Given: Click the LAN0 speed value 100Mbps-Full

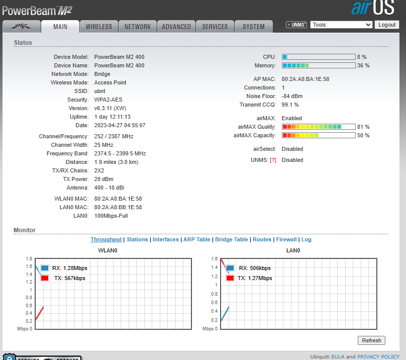Looking at the screenshot, I should click(111, 216).
